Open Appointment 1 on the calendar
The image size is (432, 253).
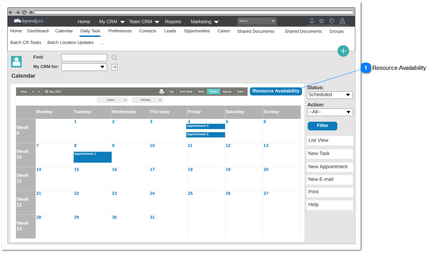93,157
